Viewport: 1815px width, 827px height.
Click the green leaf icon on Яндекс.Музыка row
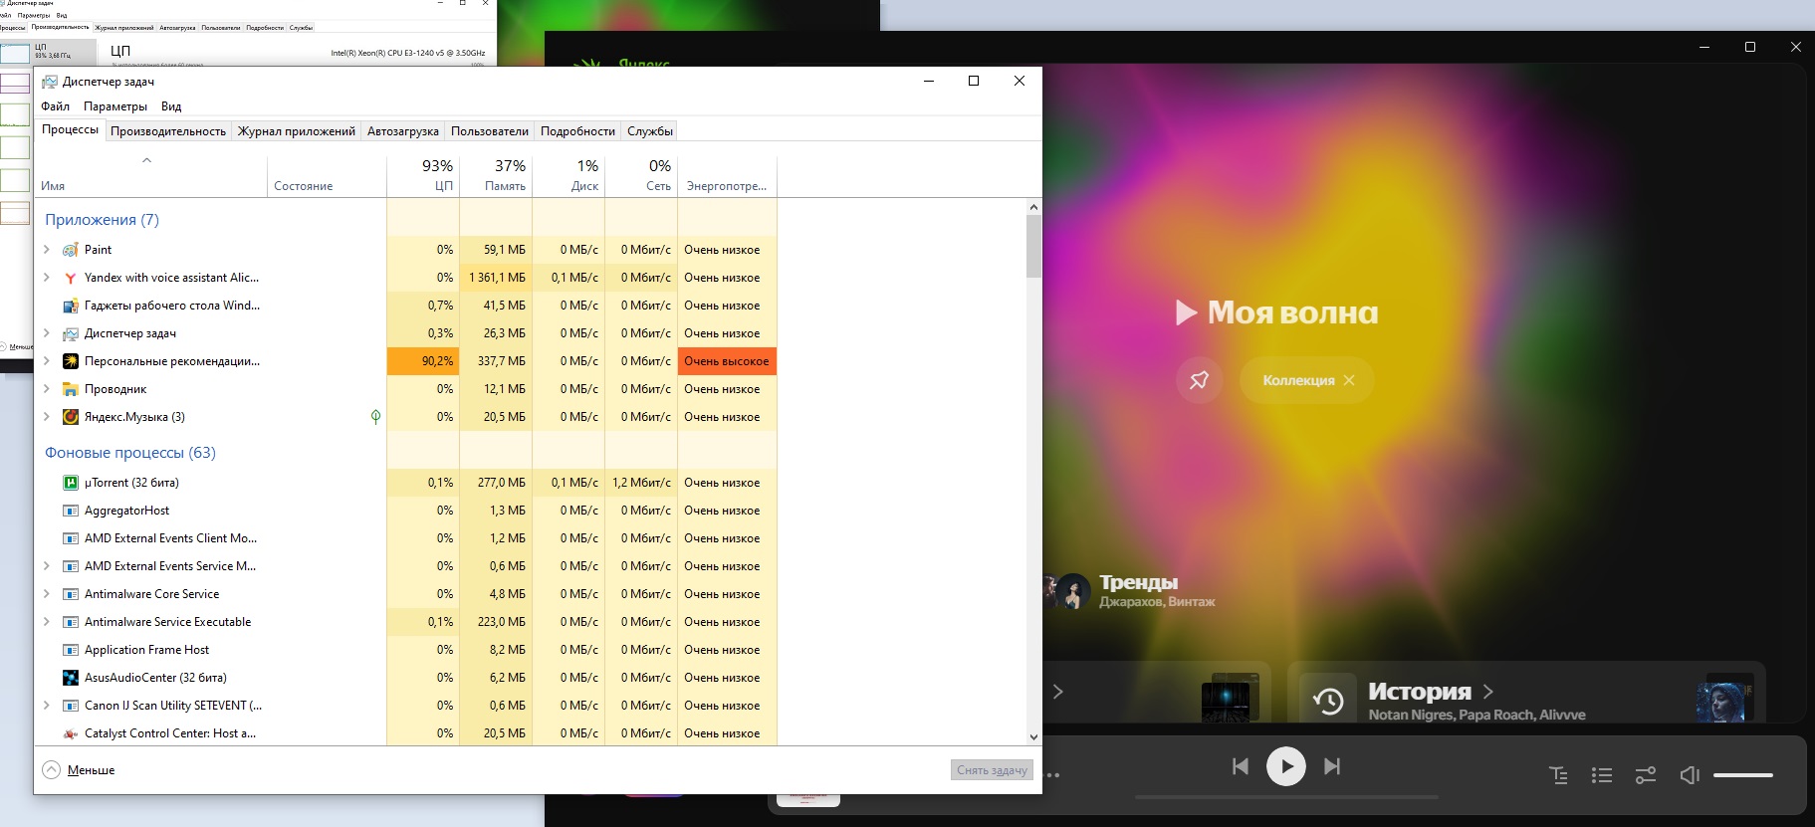pos(375,417)
